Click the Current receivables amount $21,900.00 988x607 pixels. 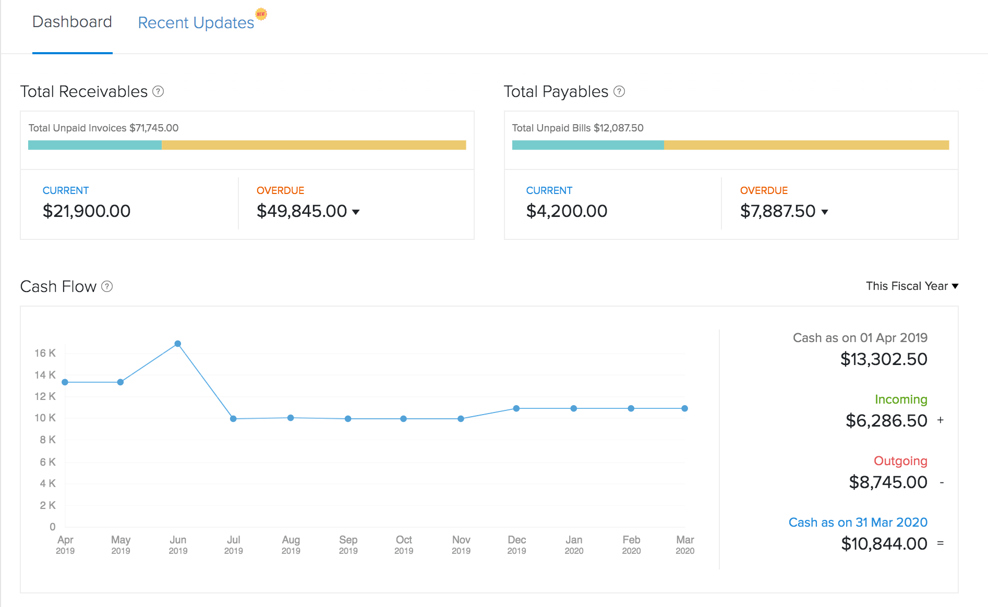[x=87, y=211]
